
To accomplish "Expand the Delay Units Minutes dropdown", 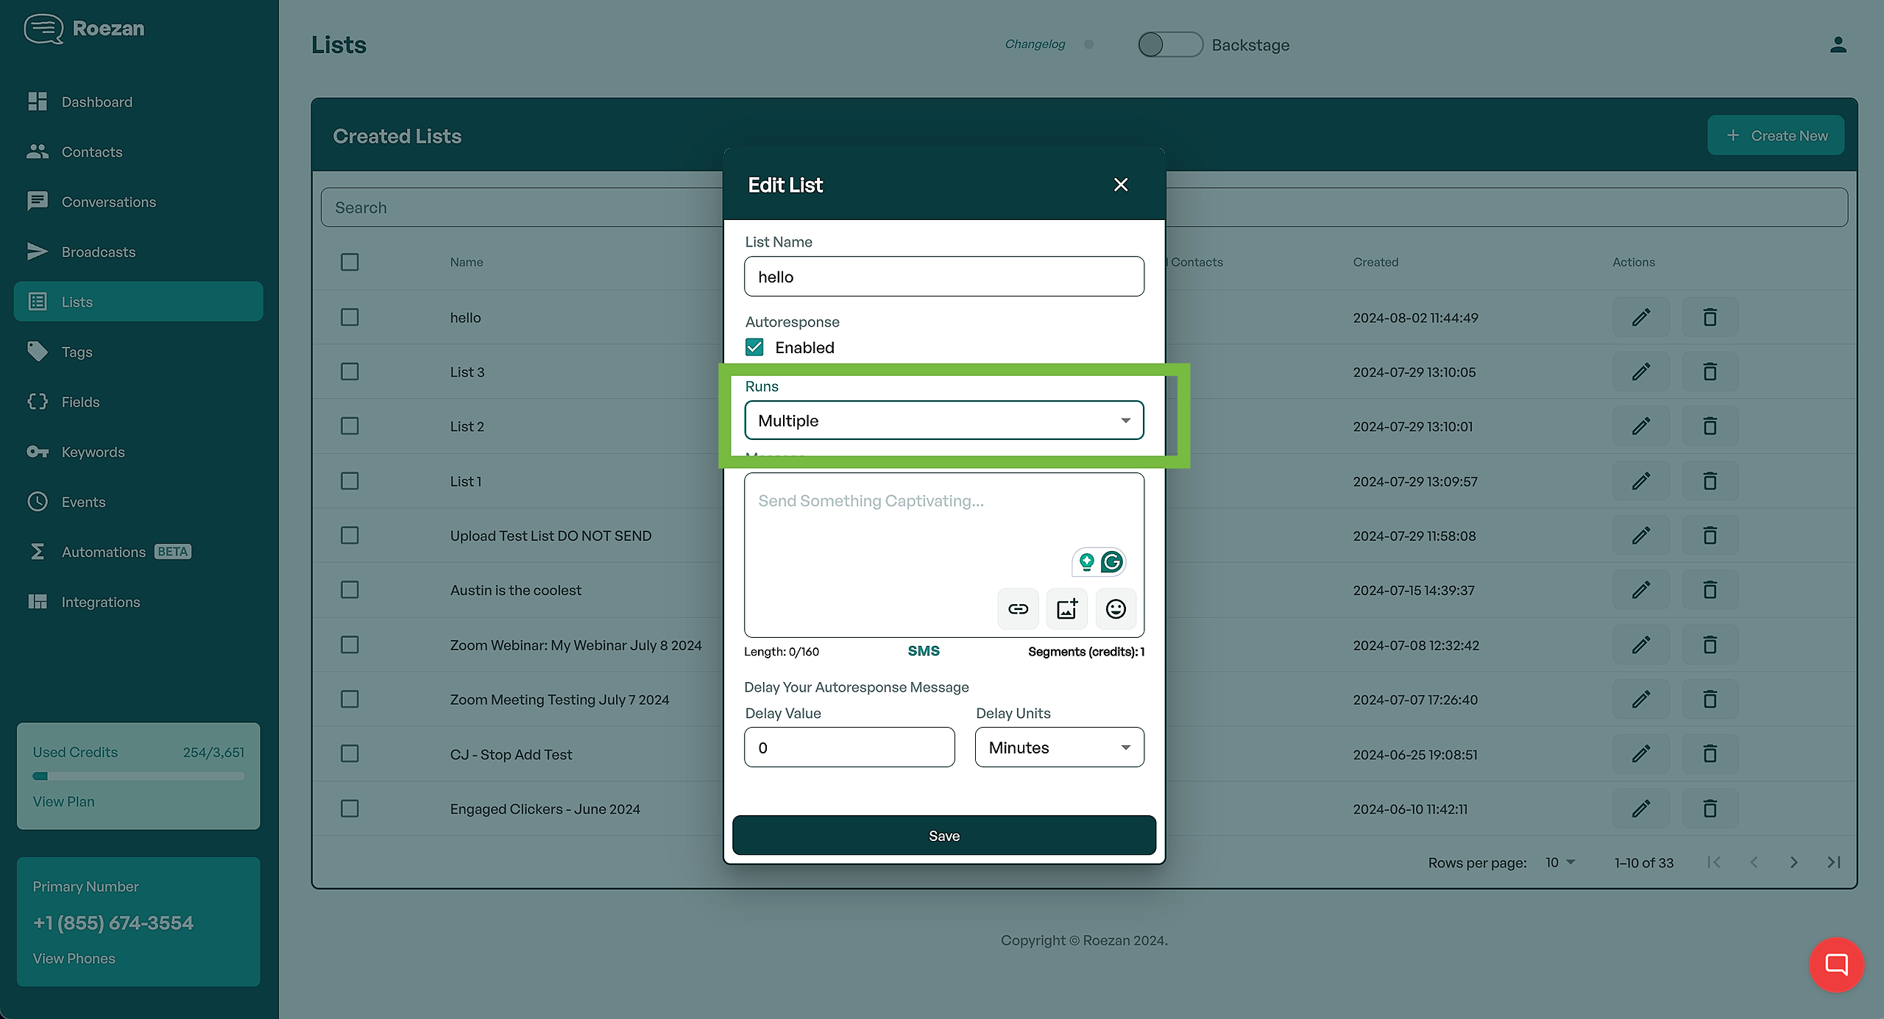I will (x=1059, y=748).
